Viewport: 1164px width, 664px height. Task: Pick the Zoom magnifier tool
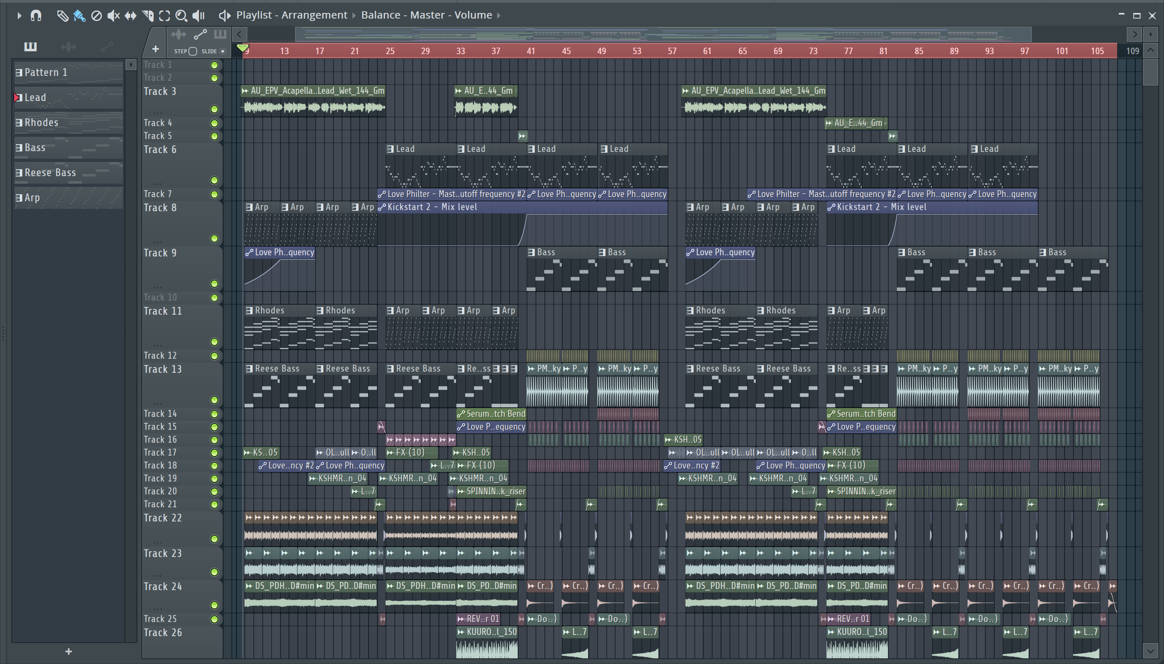[x=181, y=15]
